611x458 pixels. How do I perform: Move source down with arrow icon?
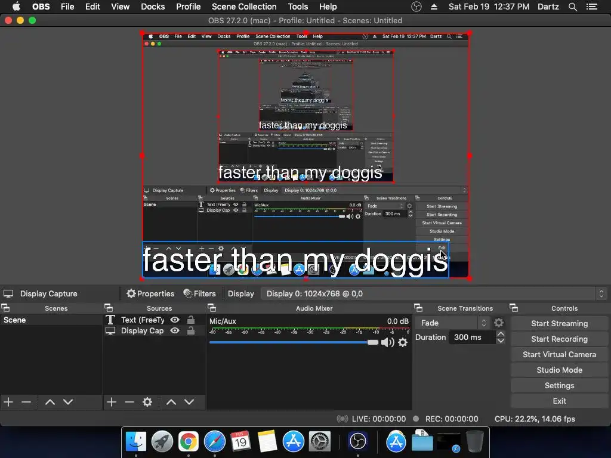(x=189, y=402)
